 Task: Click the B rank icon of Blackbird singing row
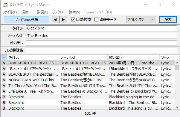click(x=4, y=97)
